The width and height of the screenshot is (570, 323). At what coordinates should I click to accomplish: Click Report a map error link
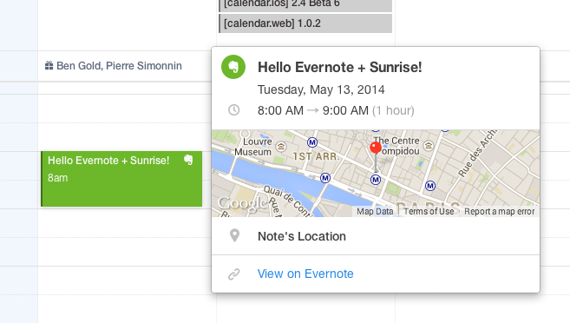(499, 211)
